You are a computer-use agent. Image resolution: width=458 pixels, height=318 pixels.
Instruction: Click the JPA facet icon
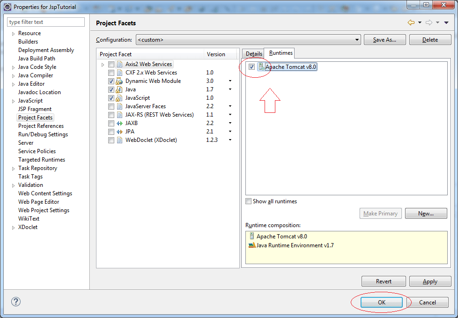[118, 132]
